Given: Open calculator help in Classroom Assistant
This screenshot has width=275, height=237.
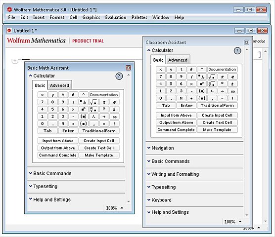Looking at the screenshot, I should pos(237,51).
